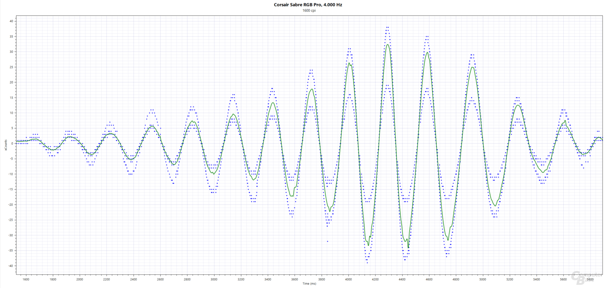Screen dimensions: 606x288
Task: Click the isolated blue outlier dot at -32 near 3850 ms
Action: click(x=327, y=241)
